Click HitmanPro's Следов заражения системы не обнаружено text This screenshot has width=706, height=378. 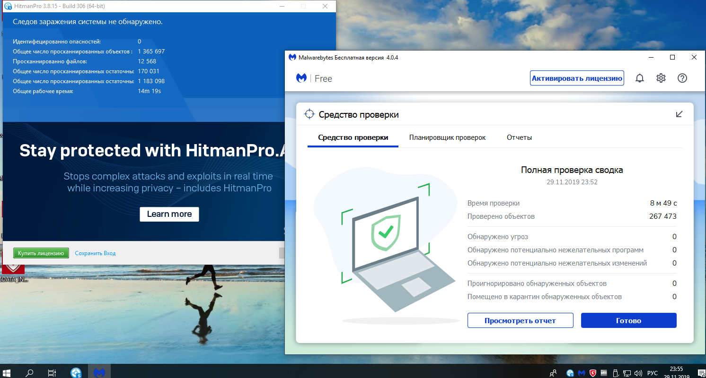[x=88, y=22]
